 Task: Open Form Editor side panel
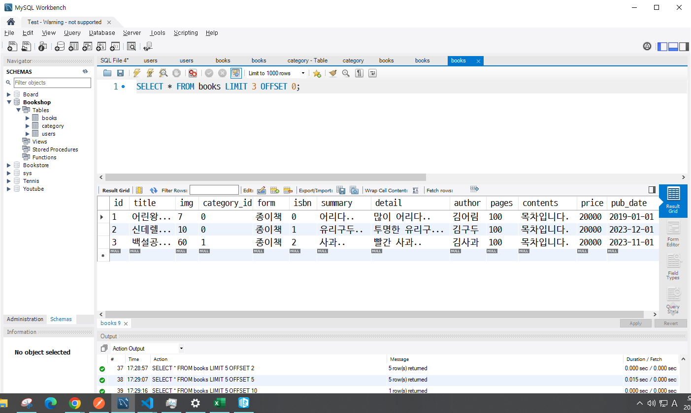[673, 235]
